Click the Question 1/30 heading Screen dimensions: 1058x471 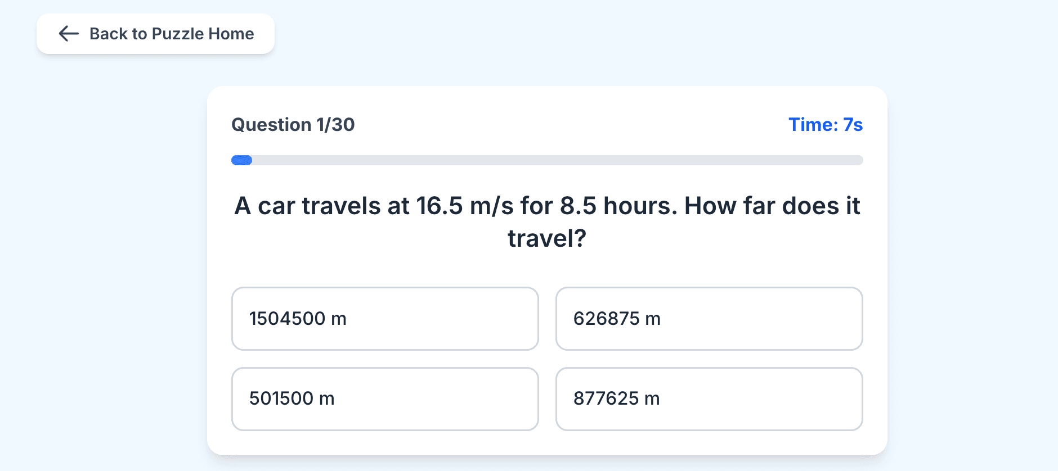(293, 125)
